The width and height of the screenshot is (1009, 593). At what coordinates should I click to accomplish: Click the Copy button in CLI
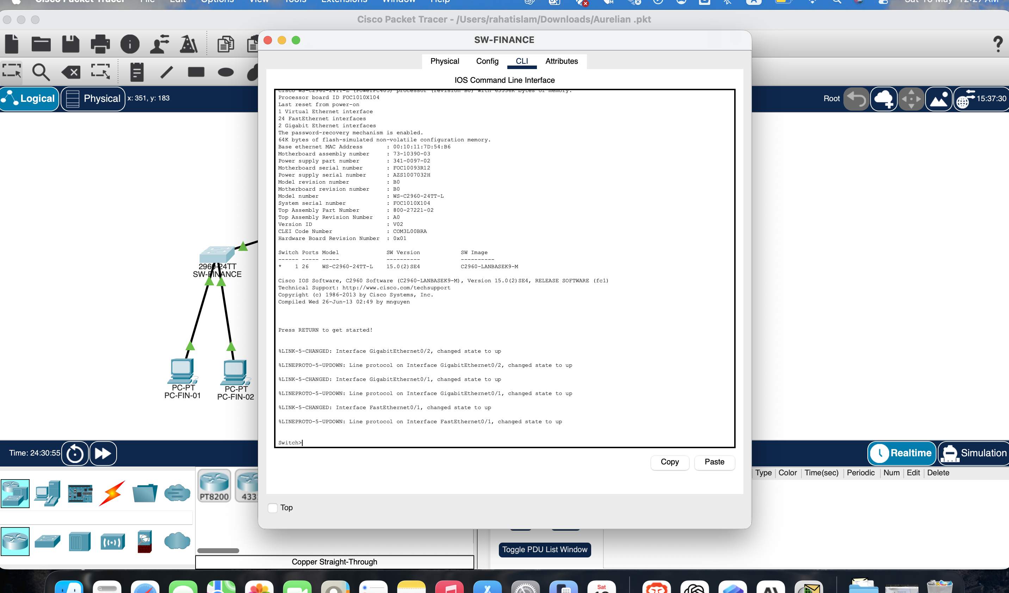[669, 462]
